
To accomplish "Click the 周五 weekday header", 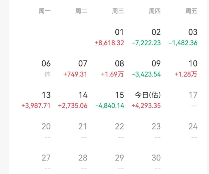I will click(191, 11).
